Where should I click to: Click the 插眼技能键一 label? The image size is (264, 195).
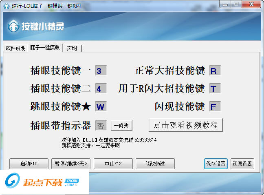[61, 71]
